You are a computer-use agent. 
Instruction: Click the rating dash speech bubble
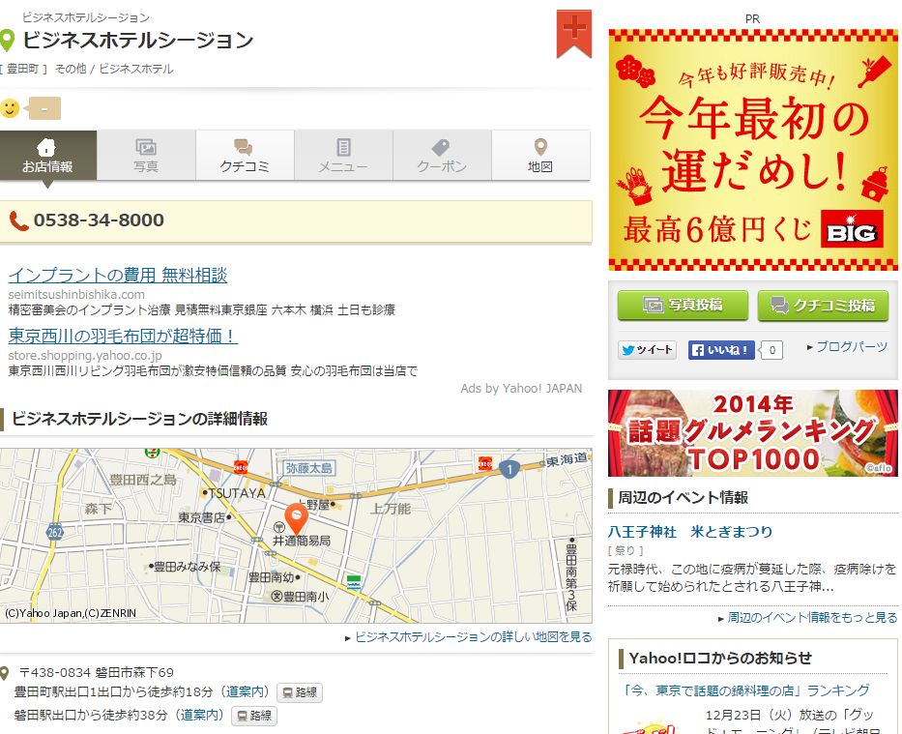(44, 108)
